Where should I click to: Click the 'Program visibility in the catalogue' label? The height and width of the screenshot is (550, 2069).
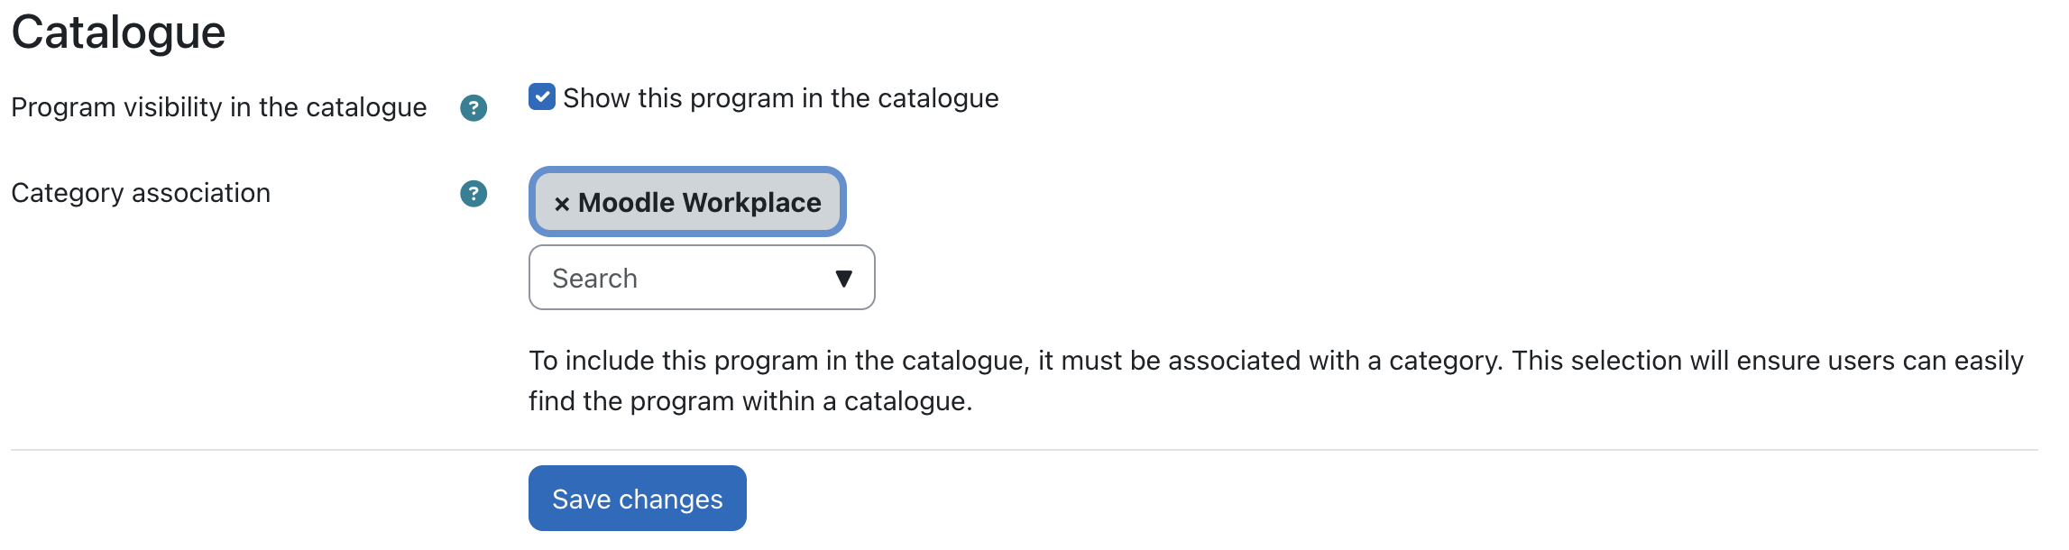click(x=219, y=107)
